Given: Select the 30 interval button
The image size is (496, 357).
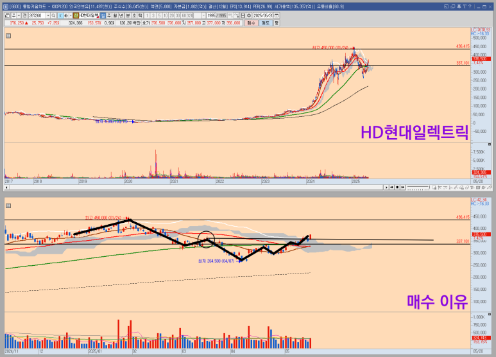Looking at the screenshot, I should point(178,15).
